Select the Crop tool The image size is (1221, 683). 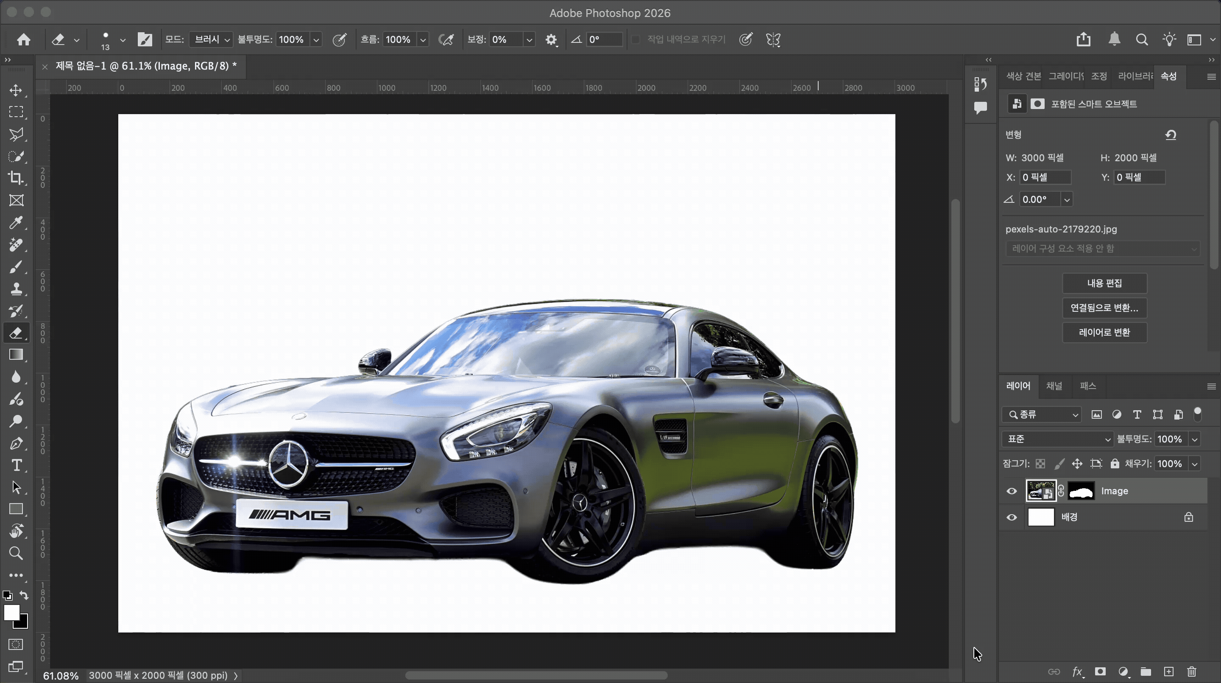[16, 178]
